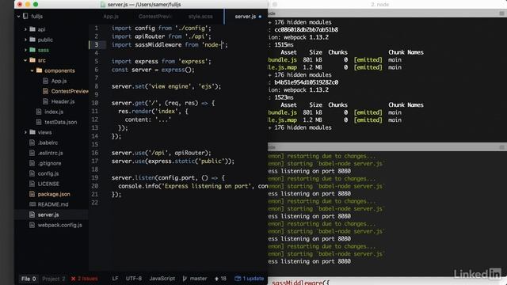Click line number 3 in the gutter
507x285 pixels.
pyautogui.click(x=97, y=44)
